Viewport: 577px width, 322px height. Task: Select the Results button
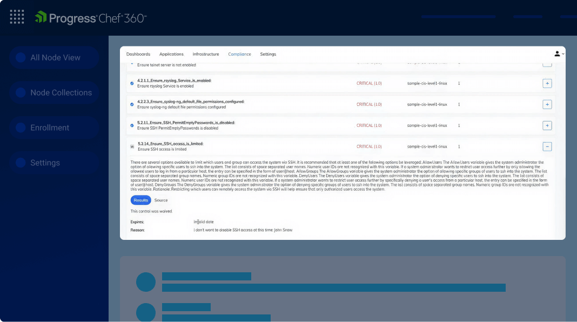coord(140,200)
